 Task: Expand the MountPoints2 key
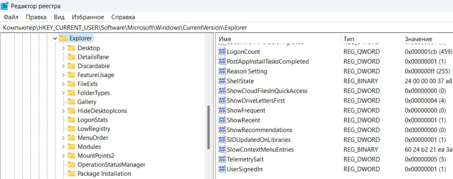[63, 156]
